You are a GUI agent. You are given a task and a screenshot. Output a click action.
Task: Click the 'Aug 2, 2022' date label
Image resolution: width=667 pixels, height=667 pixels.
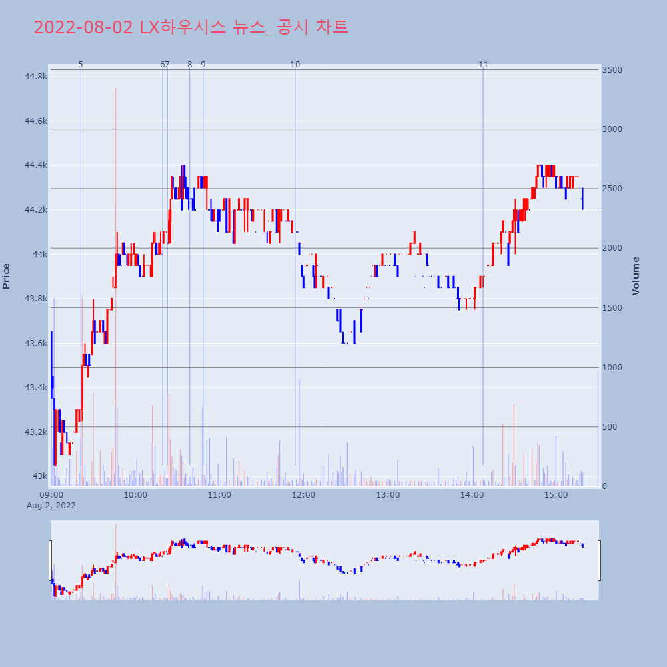point(51,506)
